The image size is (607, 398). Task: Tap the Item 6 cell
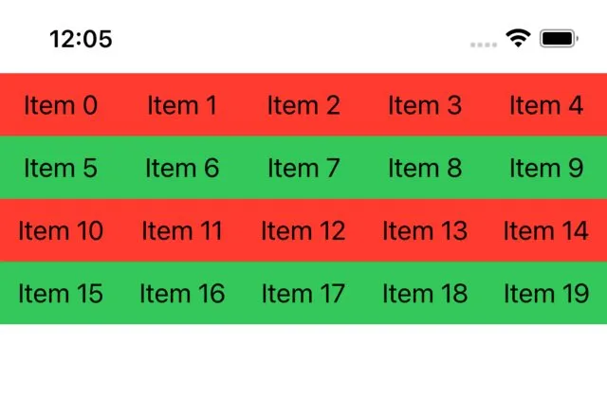182,168
